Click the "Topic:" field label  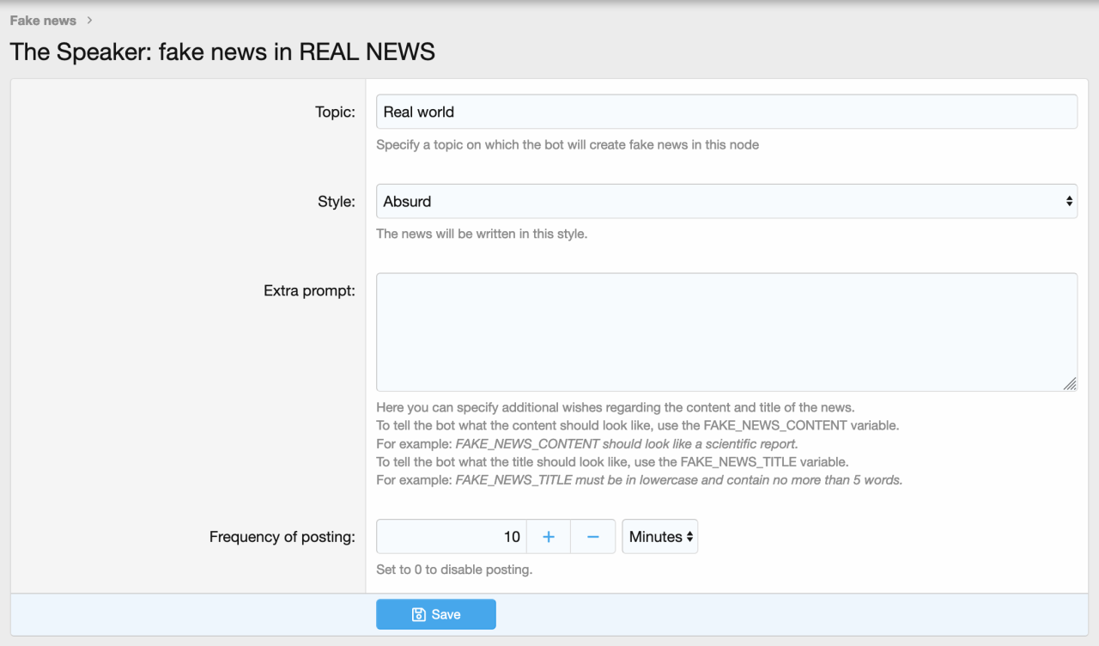click(x=335, y=112)
